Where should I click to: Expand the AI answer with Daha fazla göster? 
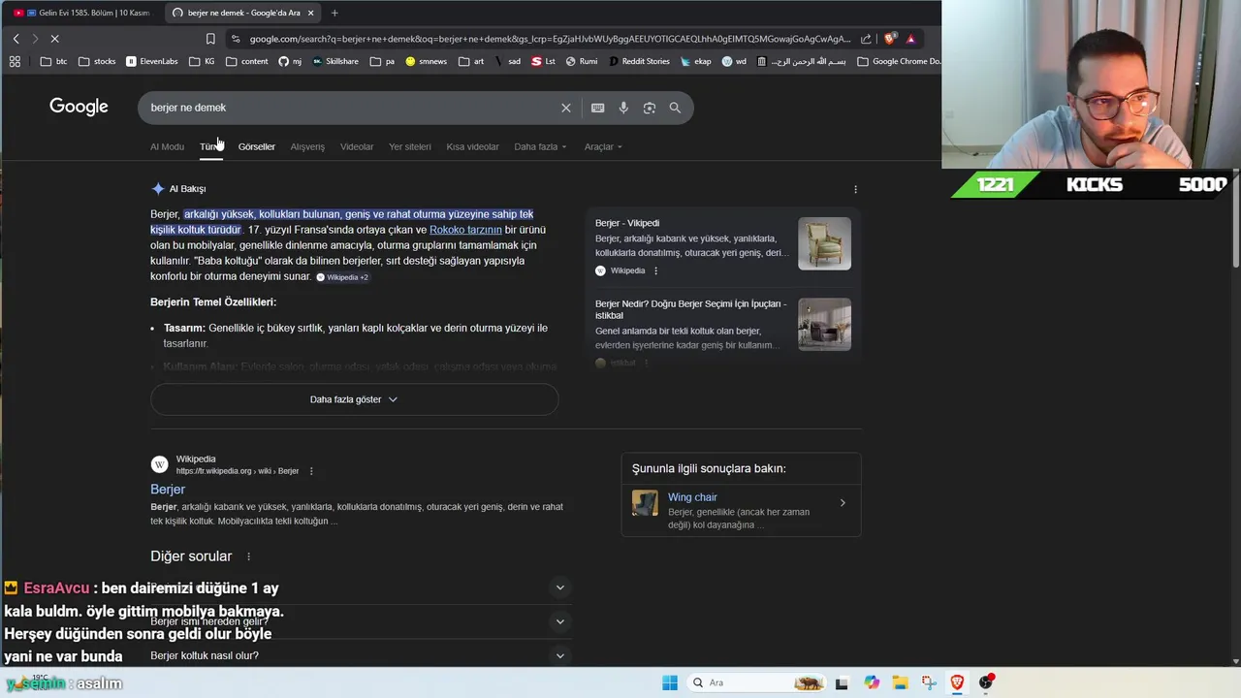coord(354,399)
